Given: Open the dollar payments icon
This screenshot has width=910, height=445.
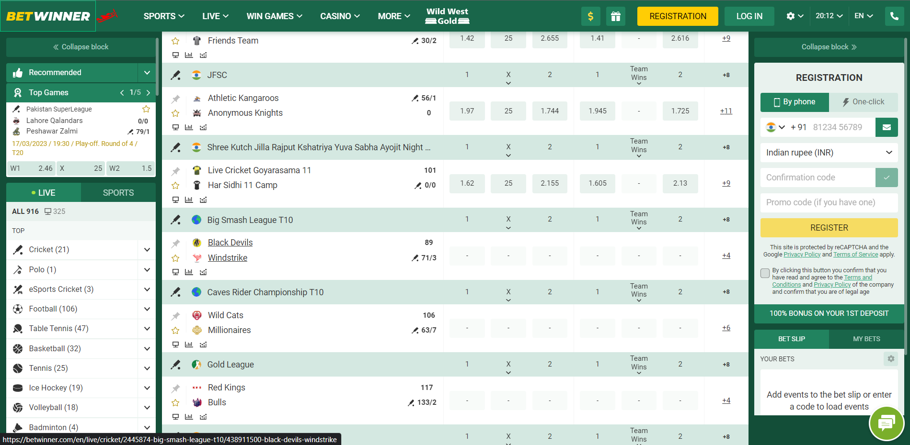Looking at the screenshot, I should (x=590, y=16).
